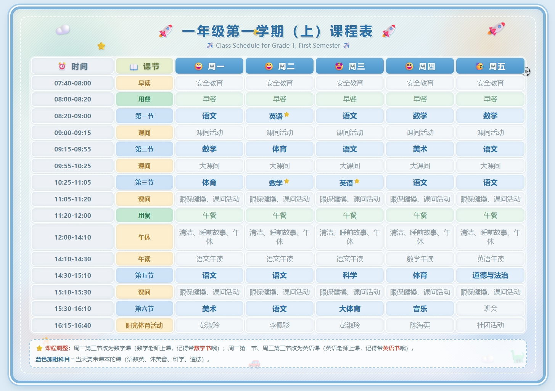Click the rocket icon left of the title
The height and width of the screenshot is (391, 555).
tap(166, 31)
